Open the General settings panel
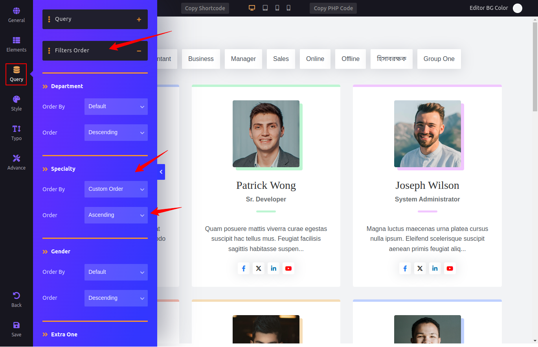538x347 pixels. [x=17, y=15]
